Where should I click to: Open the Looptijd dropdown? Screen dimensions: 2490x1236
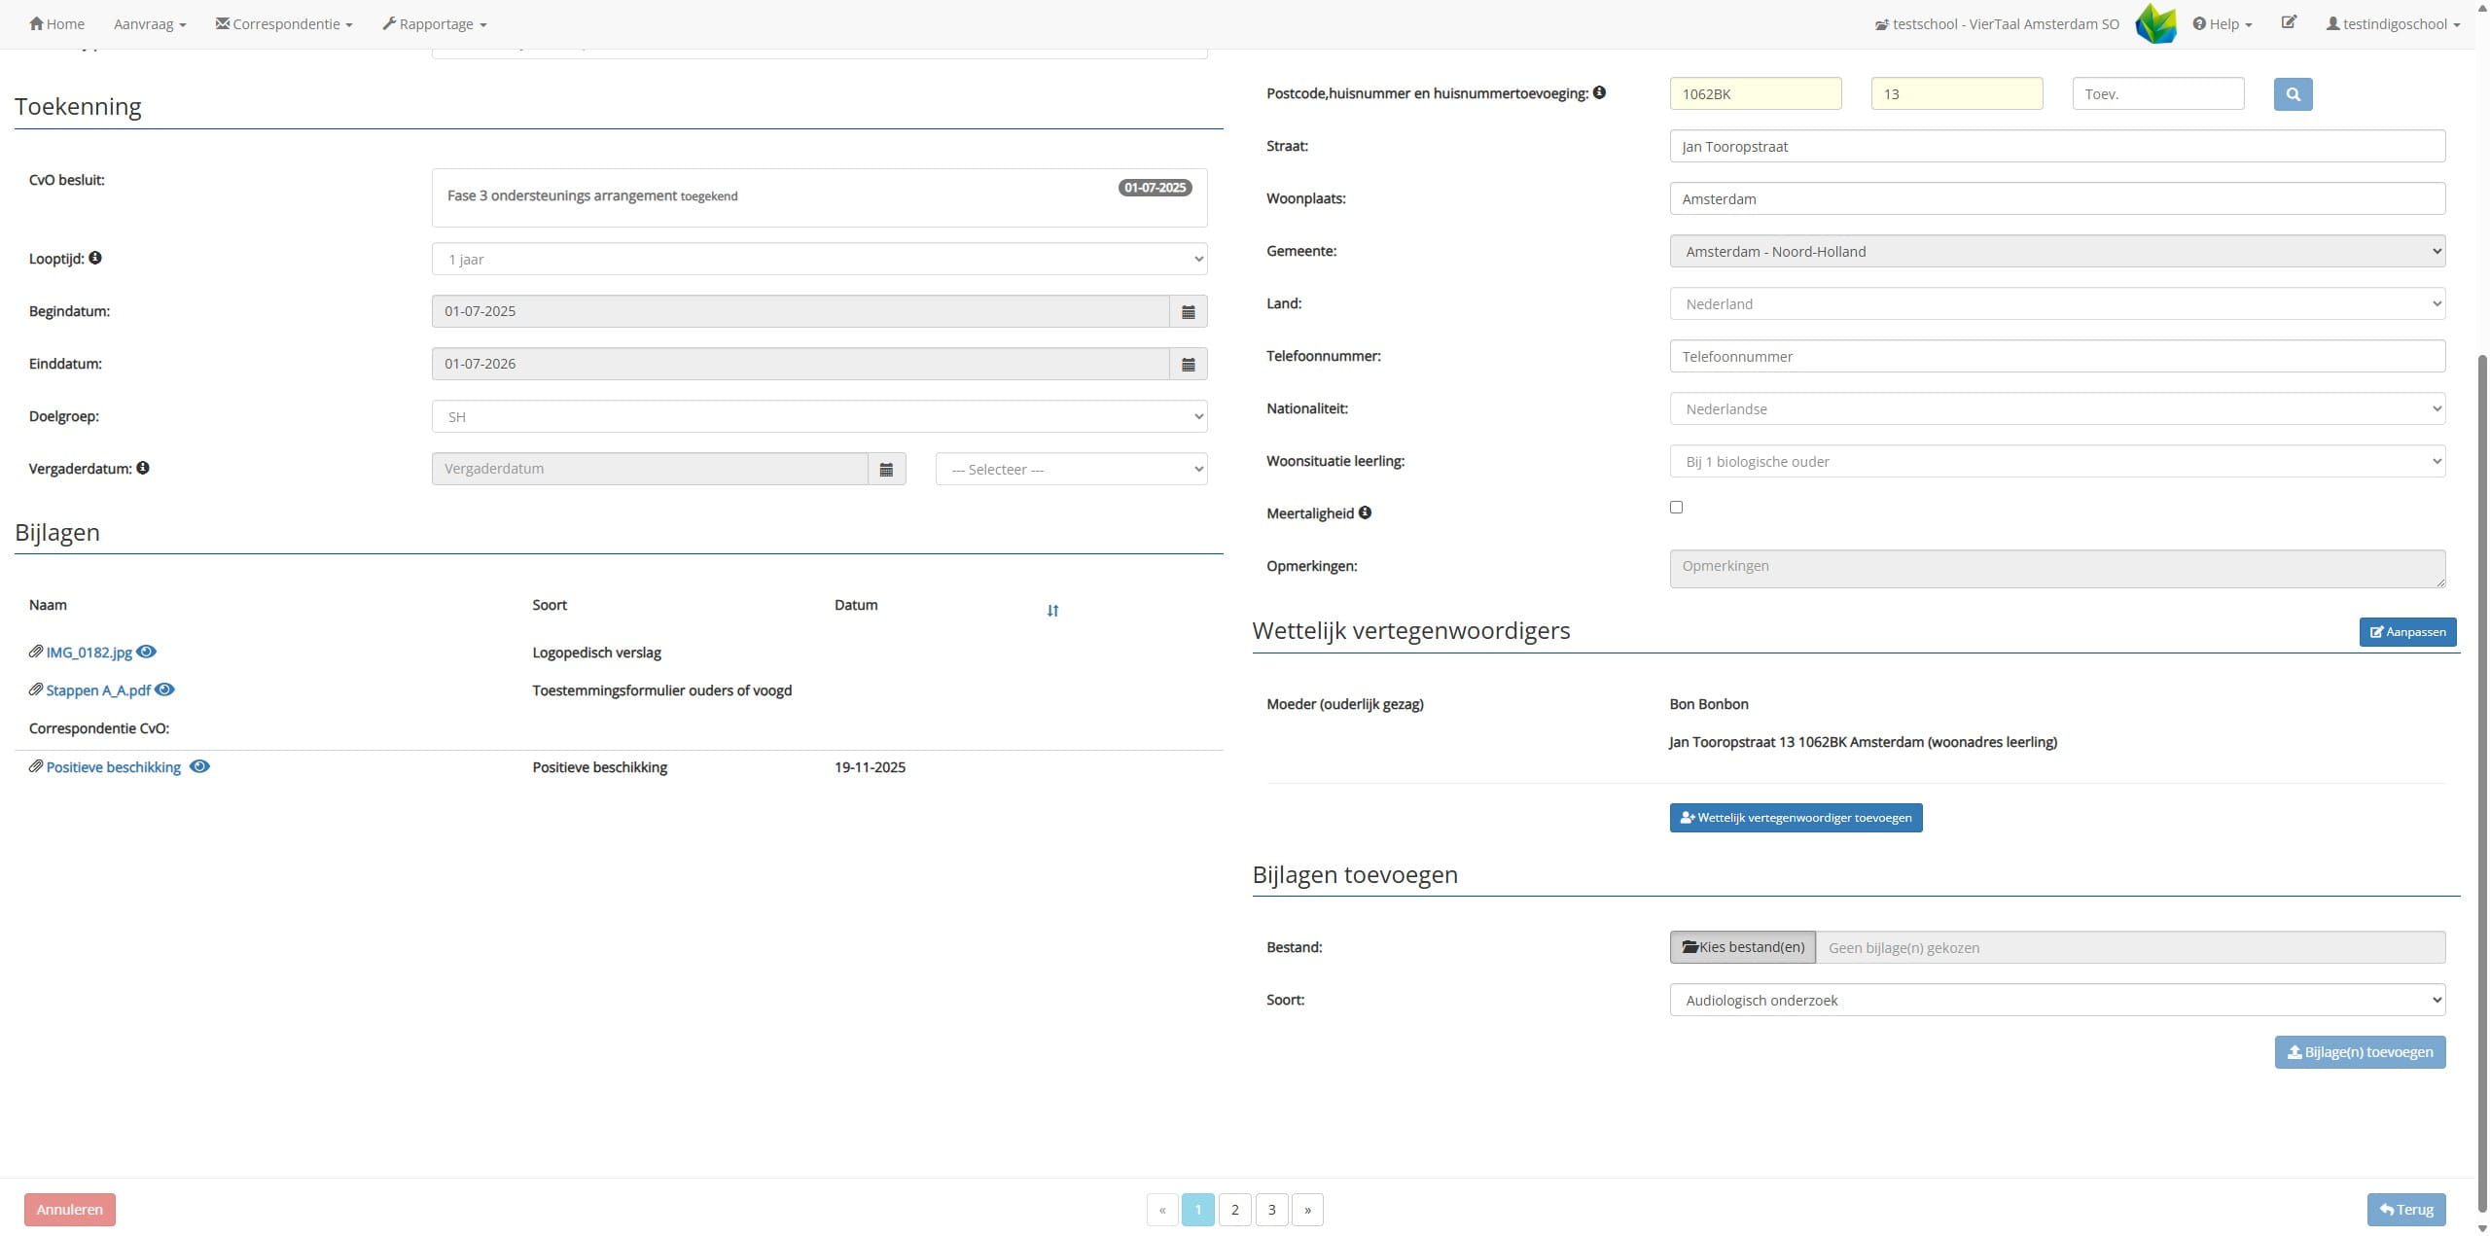coord(819,259)
